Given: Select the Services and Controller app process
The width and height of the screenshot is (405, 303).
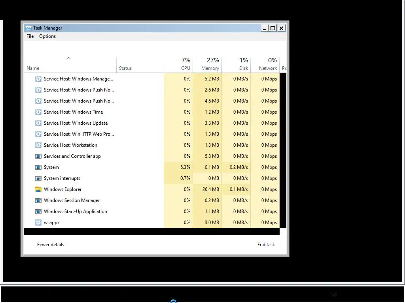Looking at the screenshot, I should [72, 156].
